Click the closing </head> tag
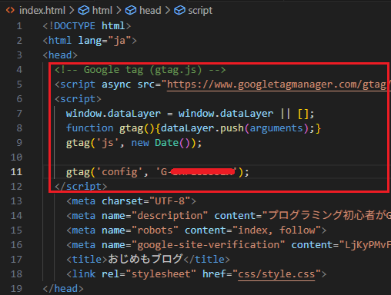Image resolution: width=391 pixels, height=295 pixels. pos(63,289)
